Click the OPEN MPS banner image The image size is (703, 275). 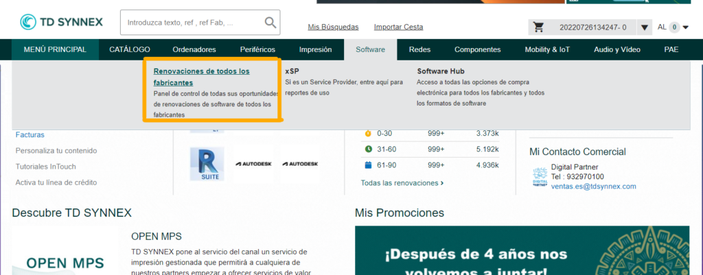pos(65,251)
